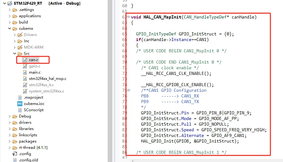Click the Inc folder icon
Image resolution: width=283 pixels, height=162 pixels.
[x=20, y=41]
